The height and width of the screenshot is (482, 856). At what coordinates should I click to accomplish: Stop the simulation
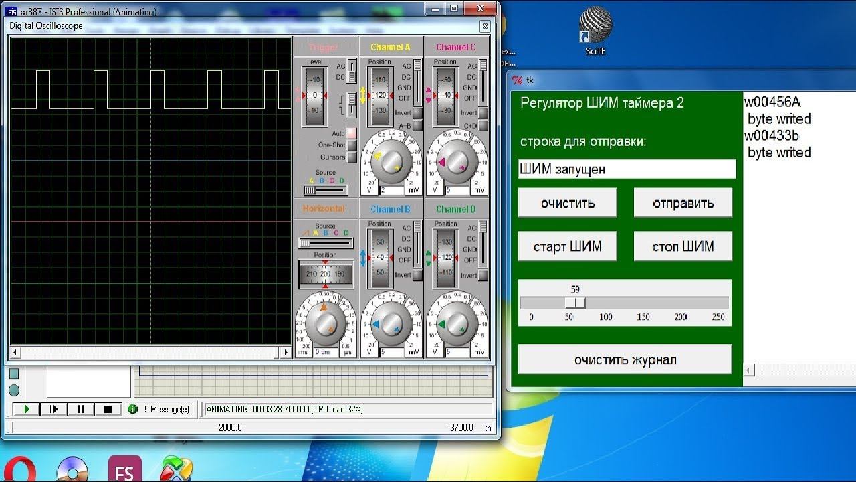[108, 409]
